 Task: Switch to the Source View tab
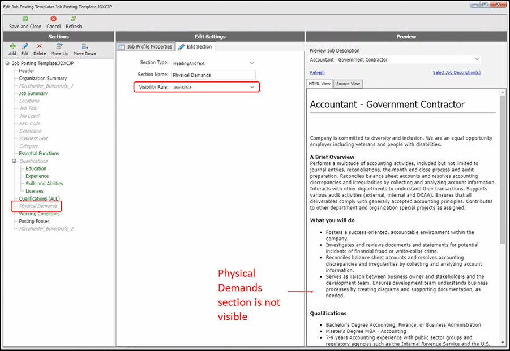[348, 84]
